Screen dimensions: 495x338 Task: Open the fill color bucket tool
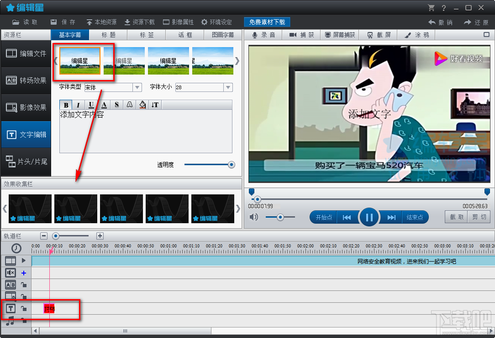pyautogui.click(x=142, y=105)
